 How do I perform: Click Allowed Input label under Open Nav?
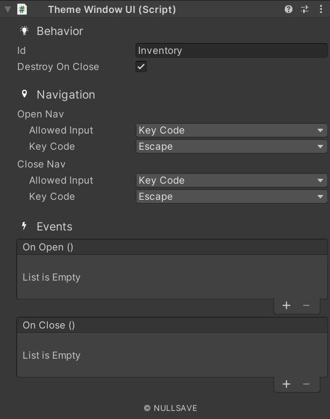point(61,130)
